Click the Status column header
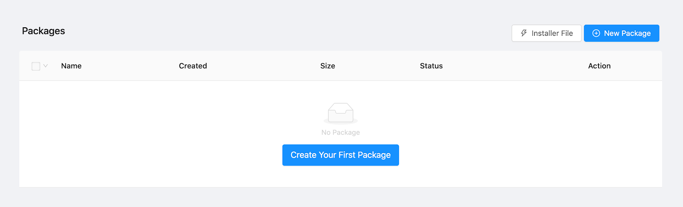 pyautogui.click(x=431, y=66)
